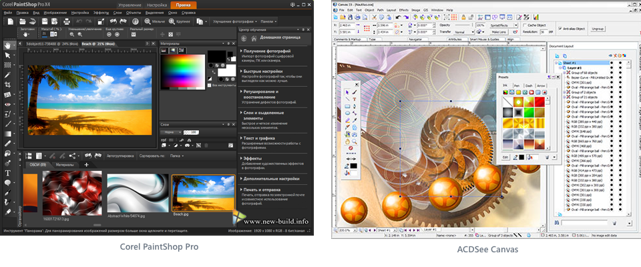The width and height of the screenshot is (641, 267).
Task: Toggle the Anti-alias Object checkbox in Canvas
Action: coord(560,29)
